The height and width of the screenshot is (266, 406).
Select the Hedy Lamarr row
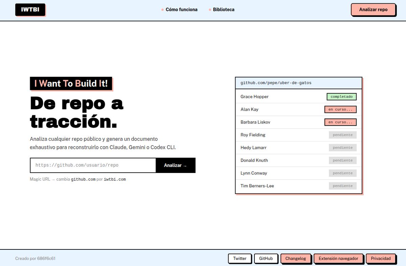click(299, 148)
